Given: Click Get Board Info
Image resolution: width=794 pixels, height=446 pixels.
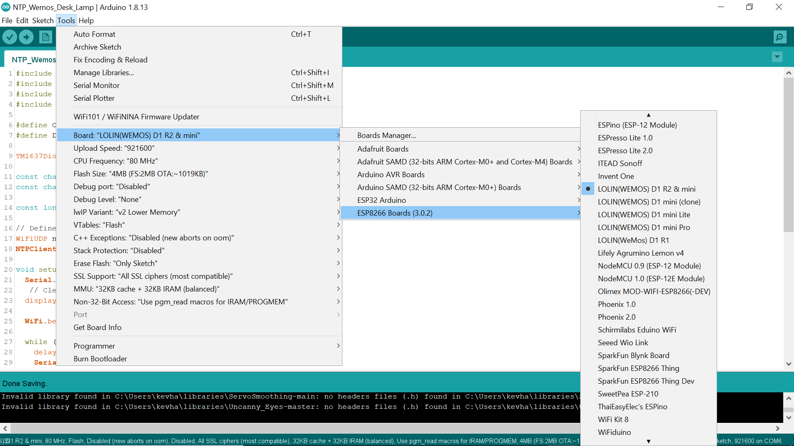Looking at the screenshot, I should click(97, 327).
